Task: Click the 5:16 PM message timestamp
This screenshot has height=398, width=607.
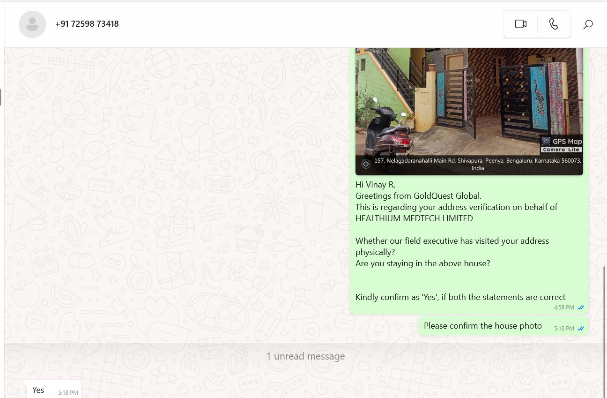Action: (564, 329)
